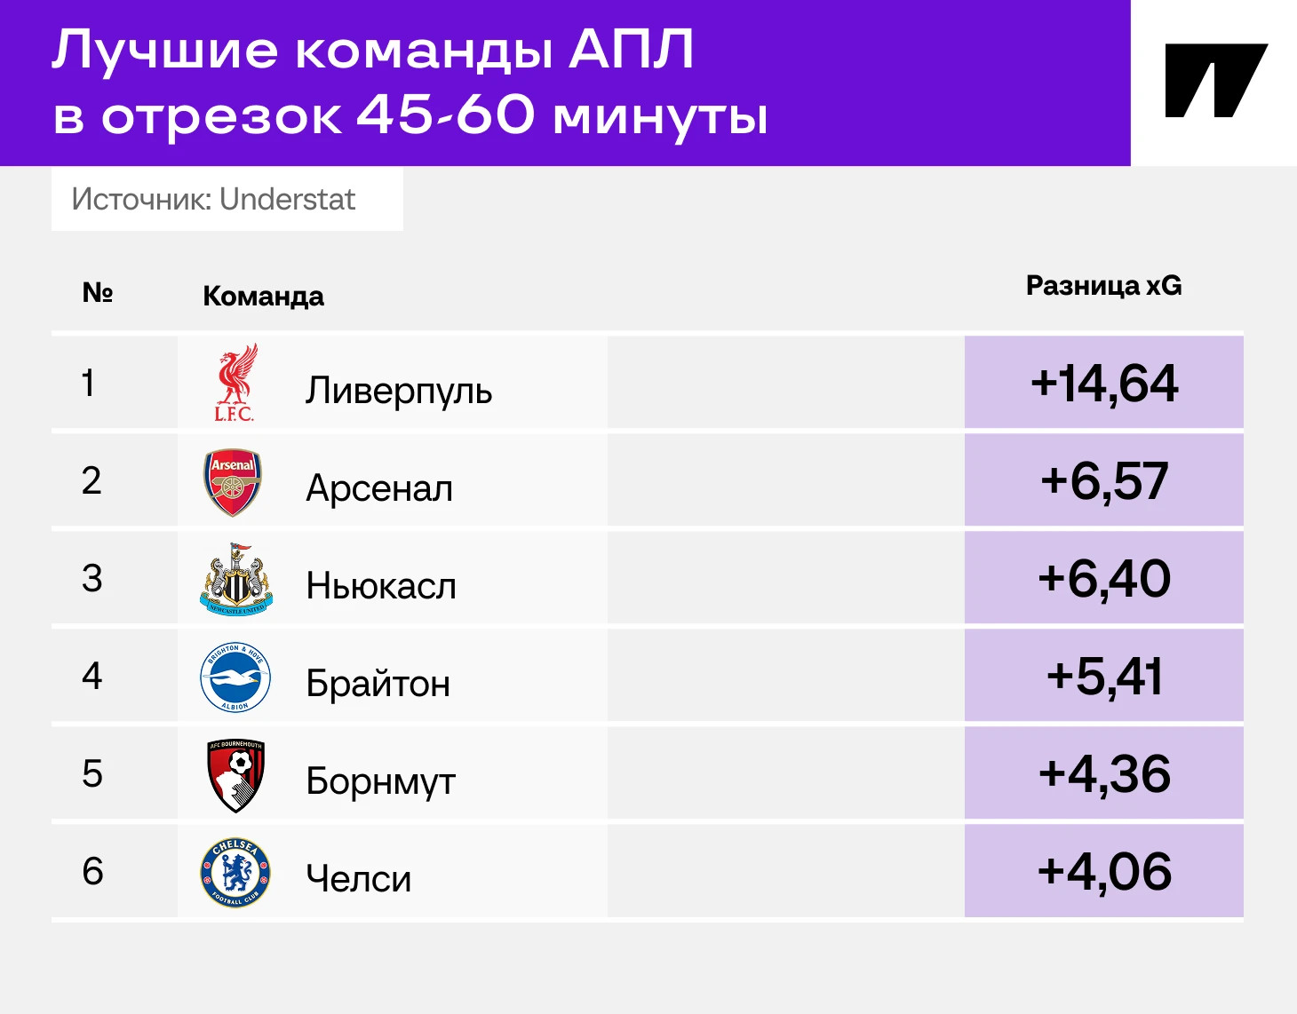Viewport: 1297px width, 1014px height.
Task: Select the Ливерпуль team name
Action: [399, 391]
